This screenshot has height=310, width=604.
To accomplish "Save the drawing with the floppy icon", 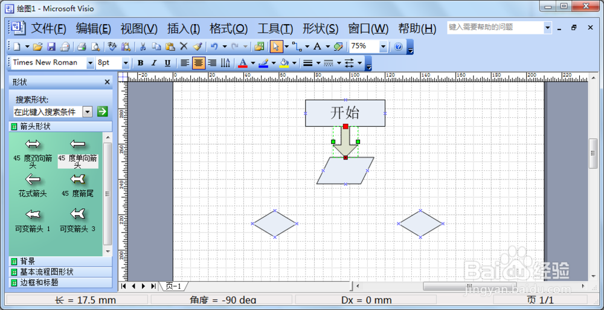I will pos(51,47).
